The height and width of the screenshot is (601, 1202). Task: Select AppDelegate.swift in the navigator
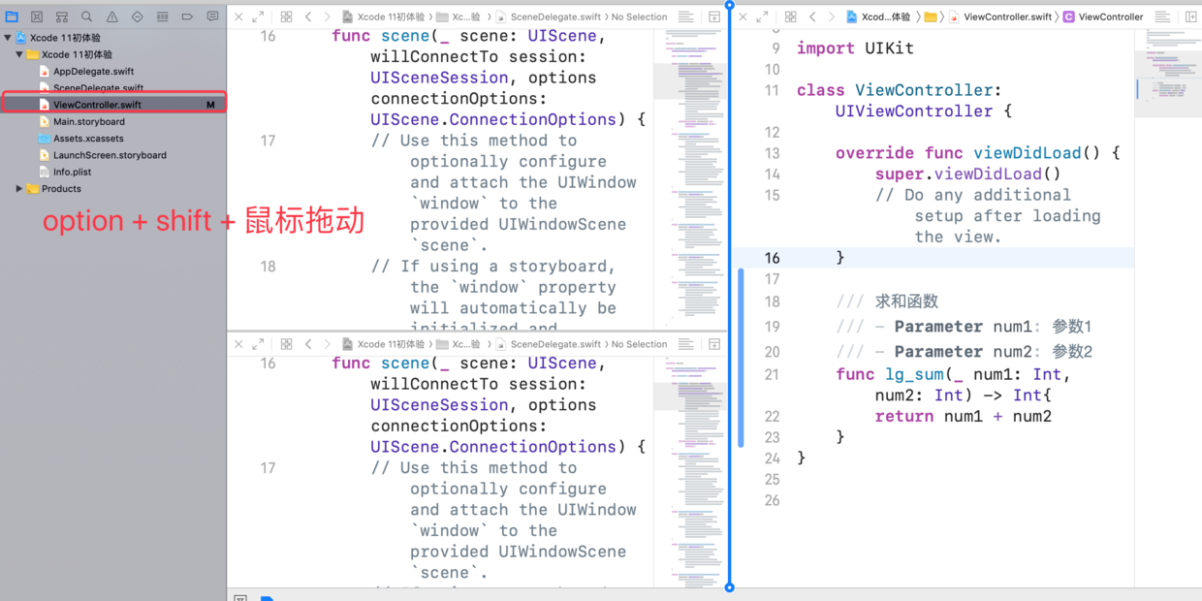93,72
